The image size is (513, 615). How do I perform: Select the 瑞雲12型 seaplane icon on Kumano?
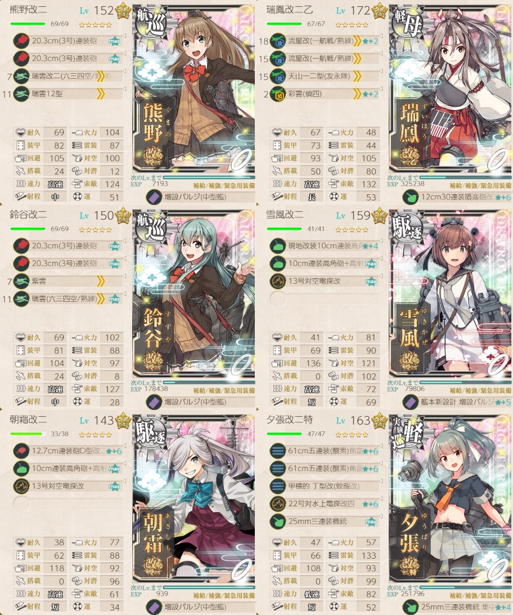(21, 93)
